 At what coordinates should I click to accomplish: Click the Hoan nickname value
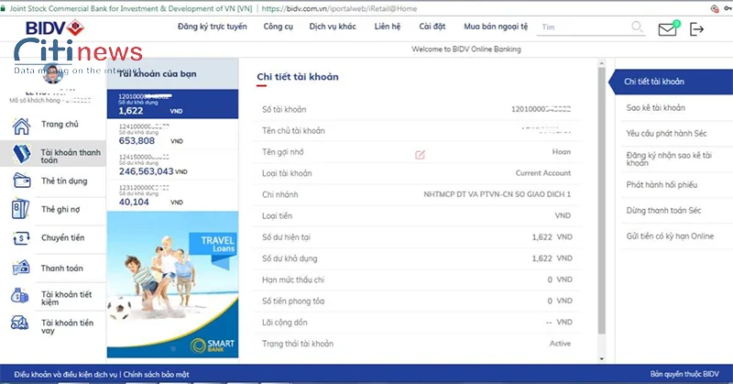(x=562, y=151)
